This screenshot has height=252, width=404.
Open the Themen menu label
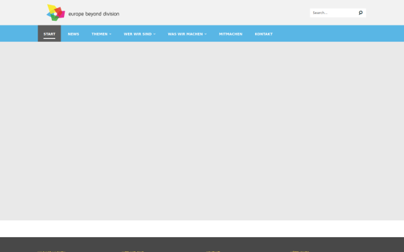click(100, 34)
